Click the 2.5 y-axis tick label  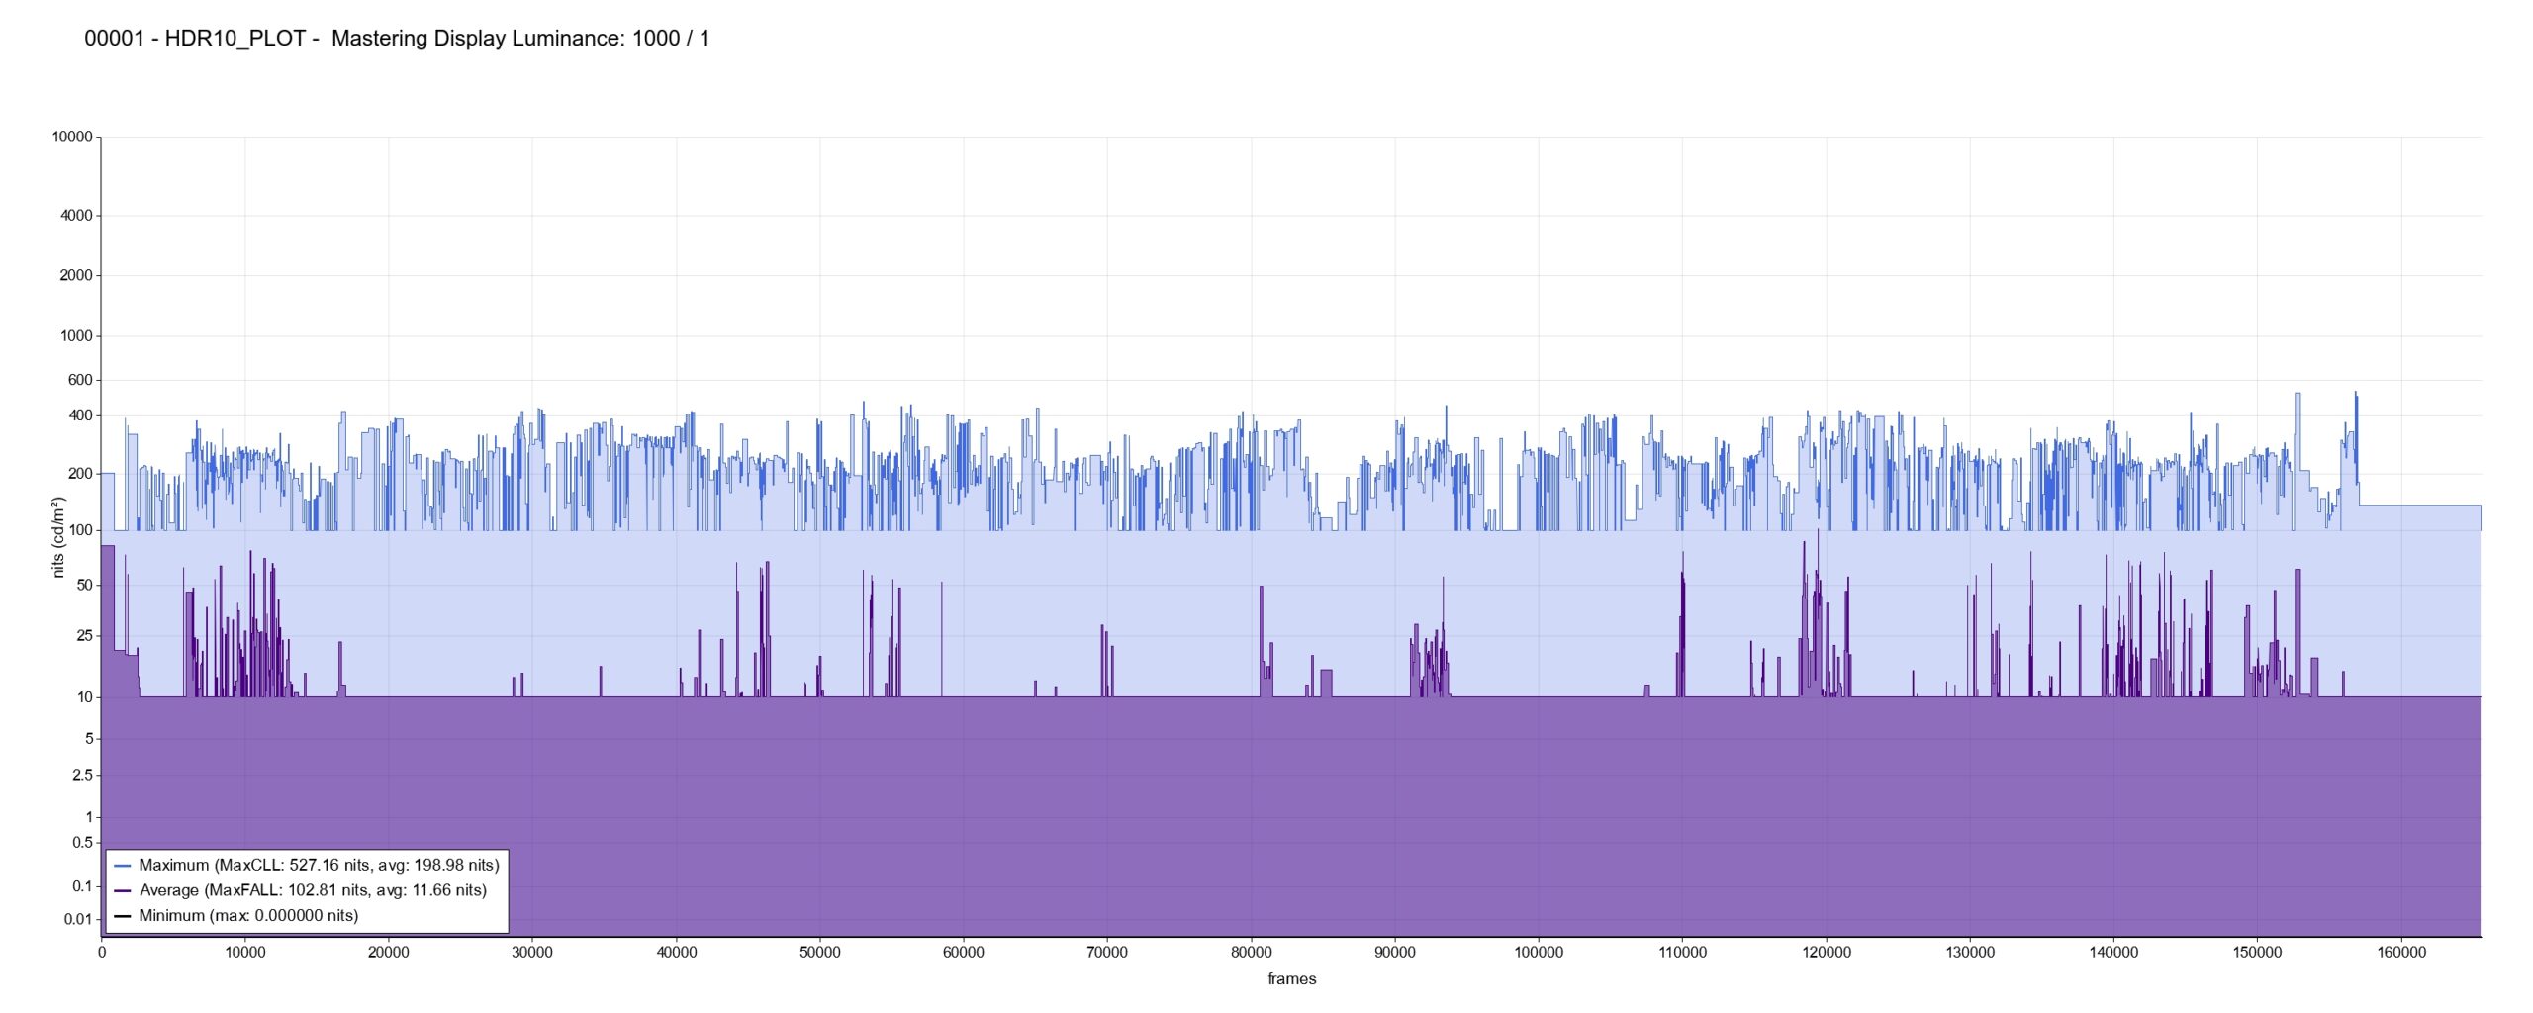click(82, 776)
